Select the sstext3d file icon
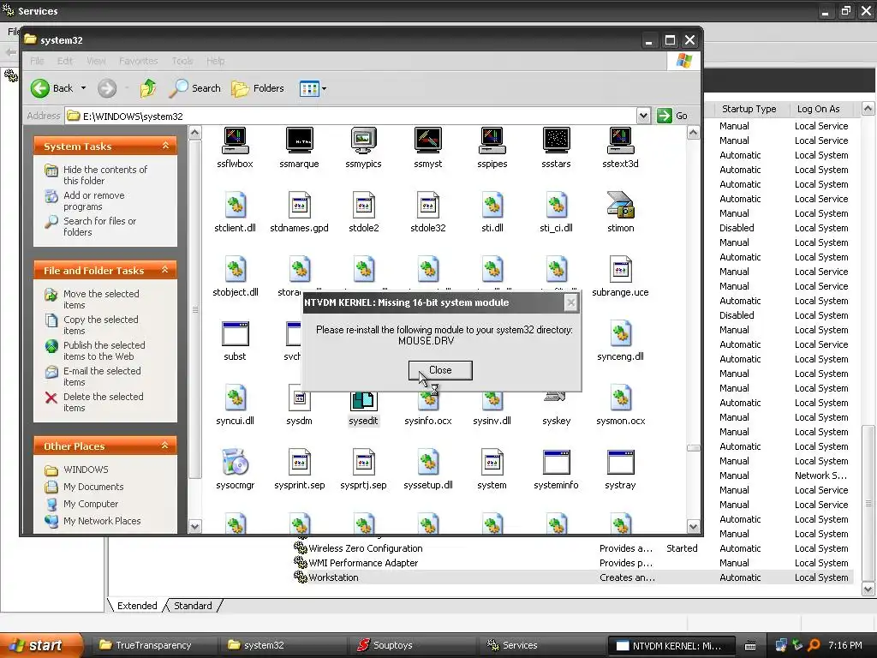The height and width of the screenshot is (658, 877). click(620, 141)
